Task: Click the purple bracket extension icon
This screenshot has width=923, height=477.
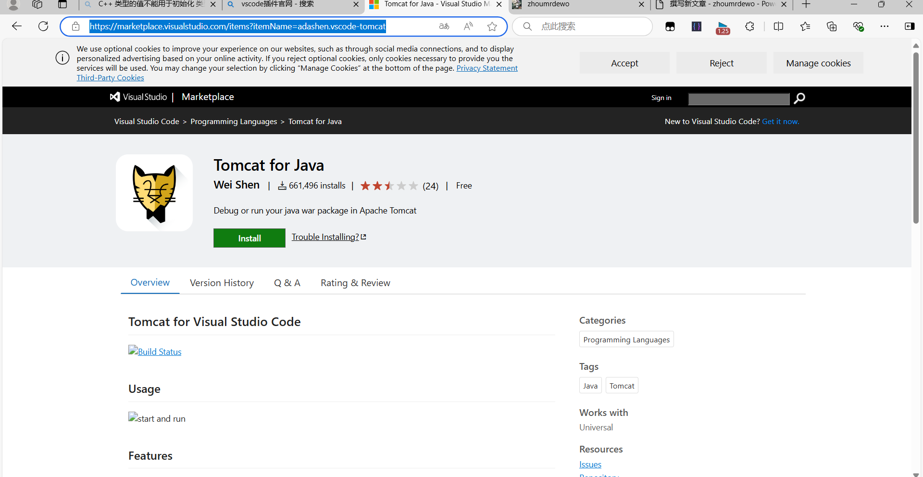Action: click(x=696, y=26)
